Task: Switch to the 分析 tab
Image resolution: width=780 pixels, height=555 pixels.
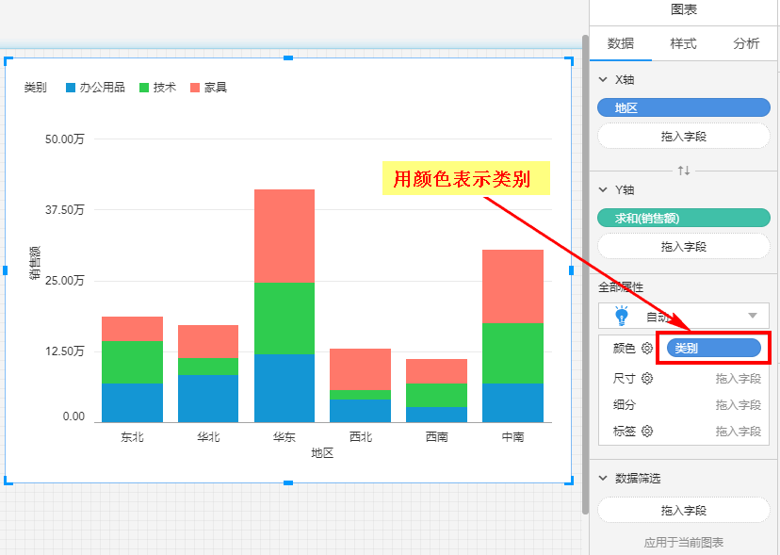Action: (746, 43)
